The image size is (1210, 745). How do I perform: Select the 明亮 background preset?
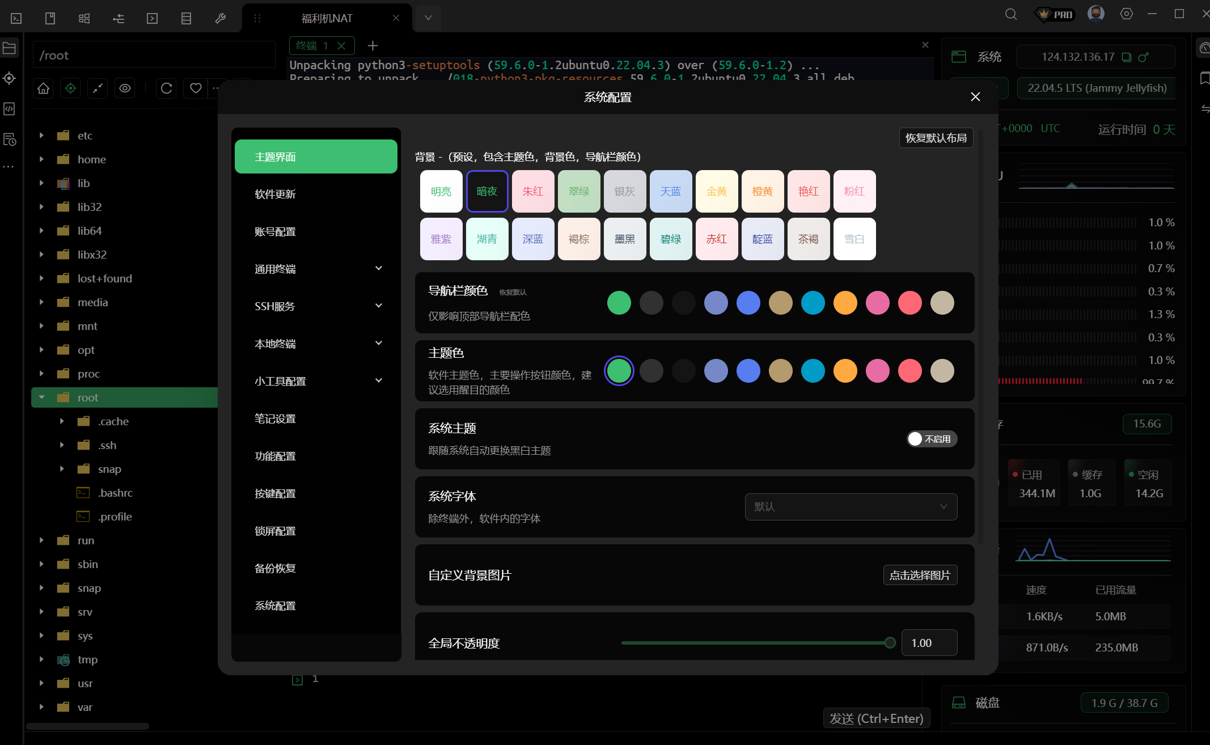pyautogui.click(x=441, y=192)
